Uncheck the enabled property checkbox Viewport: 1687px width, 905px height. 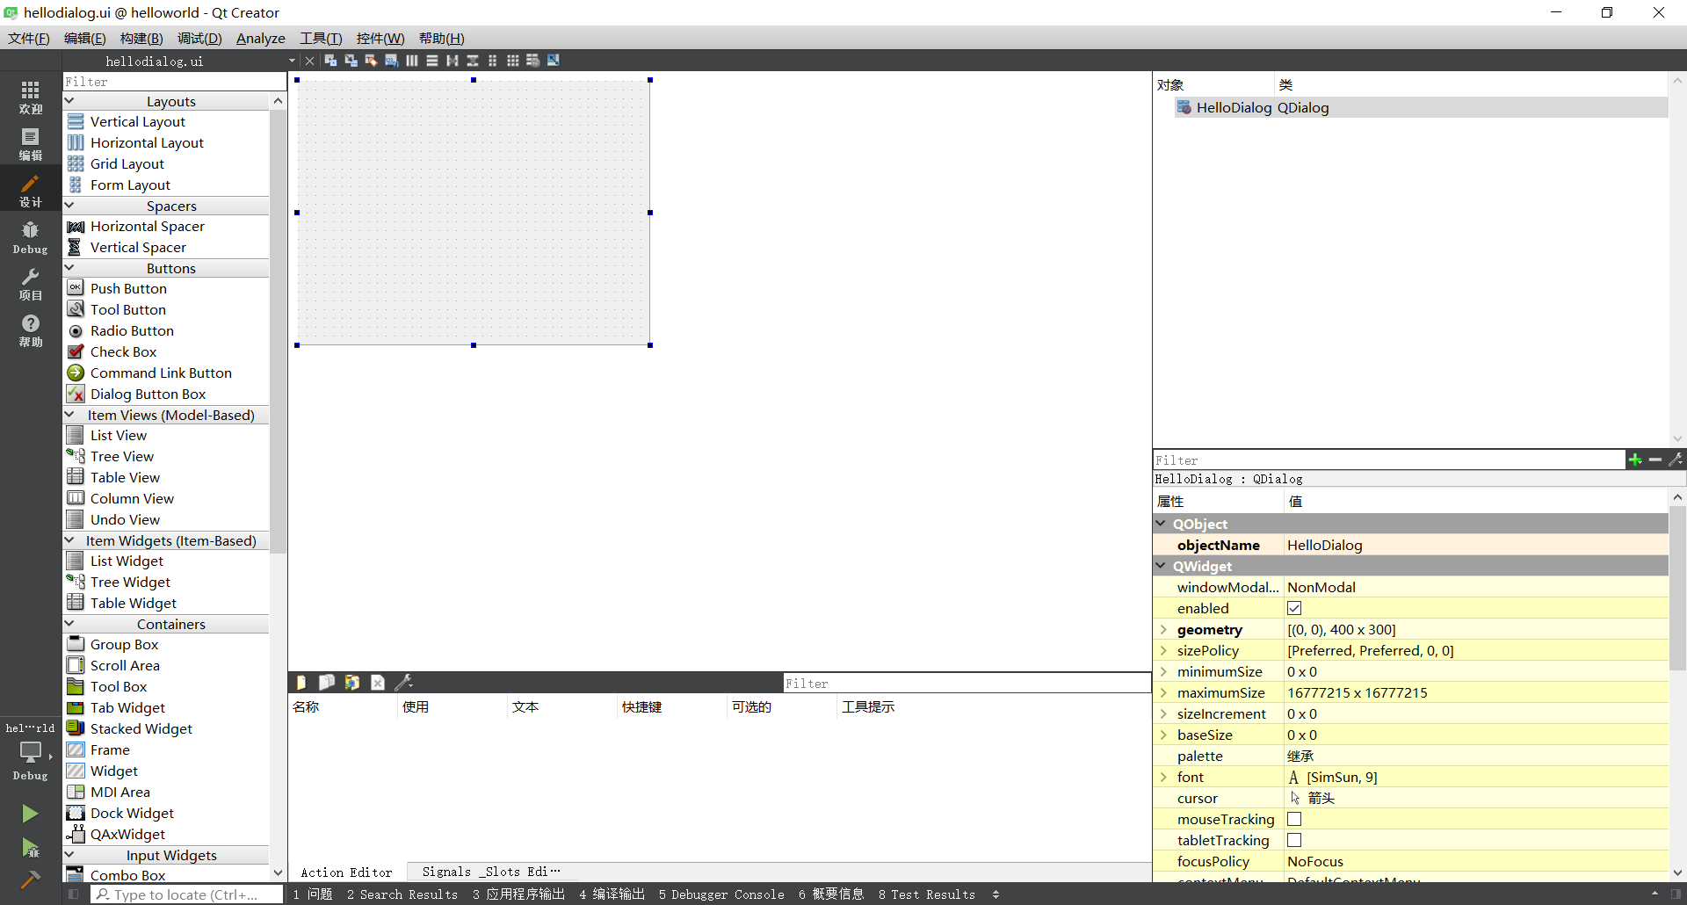[1294, 608]
